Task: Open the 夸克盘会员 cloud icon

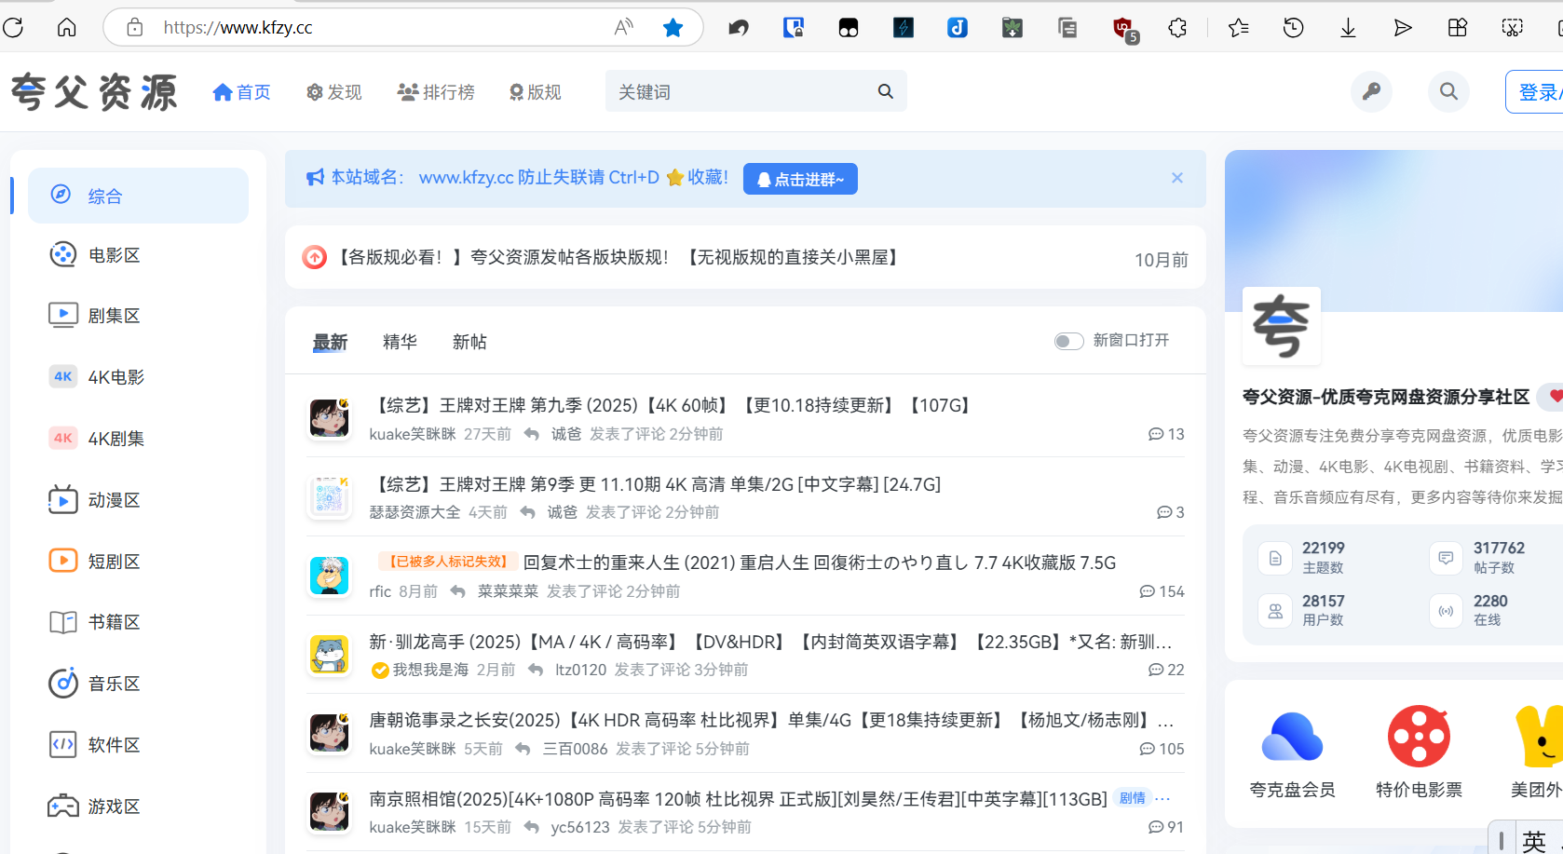Action: (x=1292, y=737)
